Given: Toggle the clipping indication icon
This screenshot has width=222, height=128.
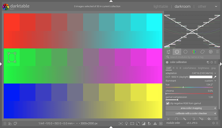Looking at the screenshot, I should coord(143,124).
